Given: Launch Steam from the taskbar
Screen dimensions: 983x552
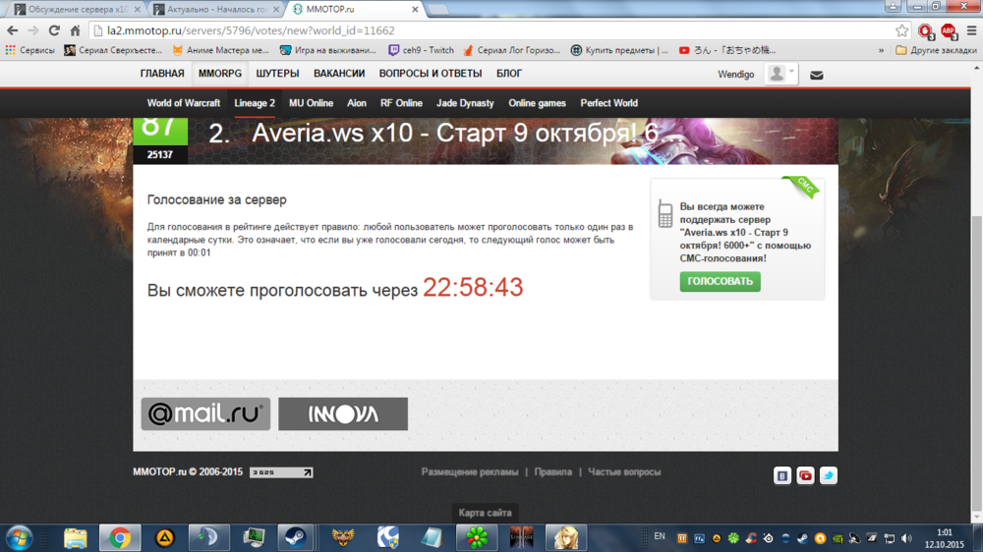Looking at the screenshot, I should coord(295,537).
